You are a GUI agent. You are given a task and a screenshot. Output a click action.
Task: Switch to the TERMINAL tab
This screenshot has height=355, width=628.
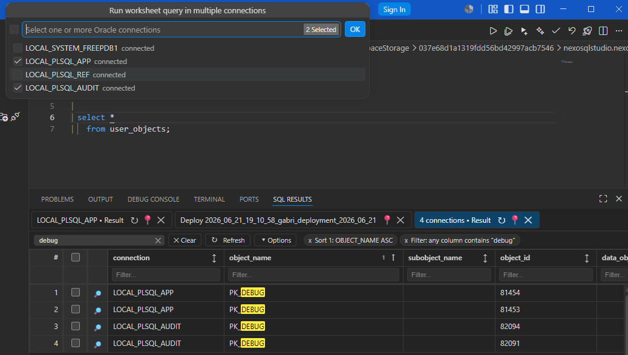[209, 199]
